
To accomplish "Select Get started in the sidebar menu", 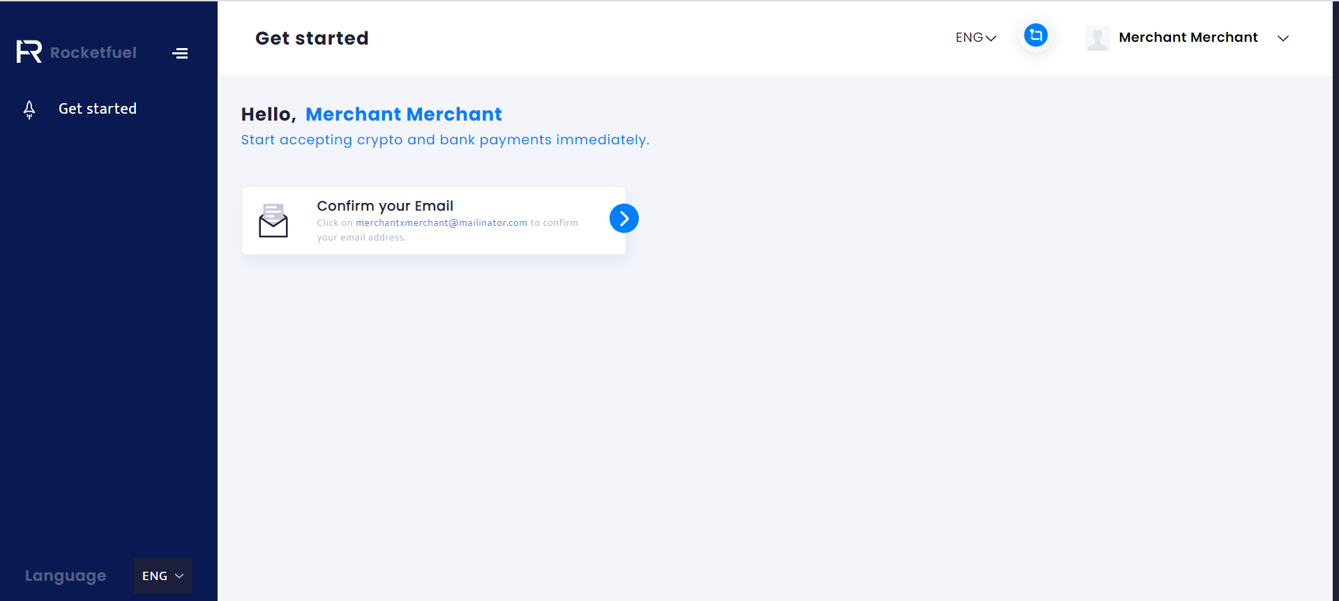I will [98, 109].
